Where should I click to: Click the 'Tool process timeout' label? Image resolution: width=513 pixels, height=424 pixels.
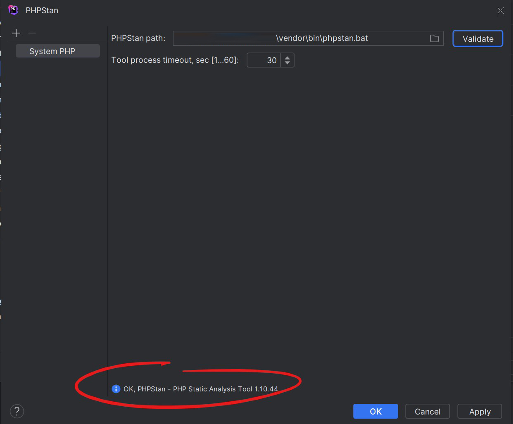click(175, 60)
